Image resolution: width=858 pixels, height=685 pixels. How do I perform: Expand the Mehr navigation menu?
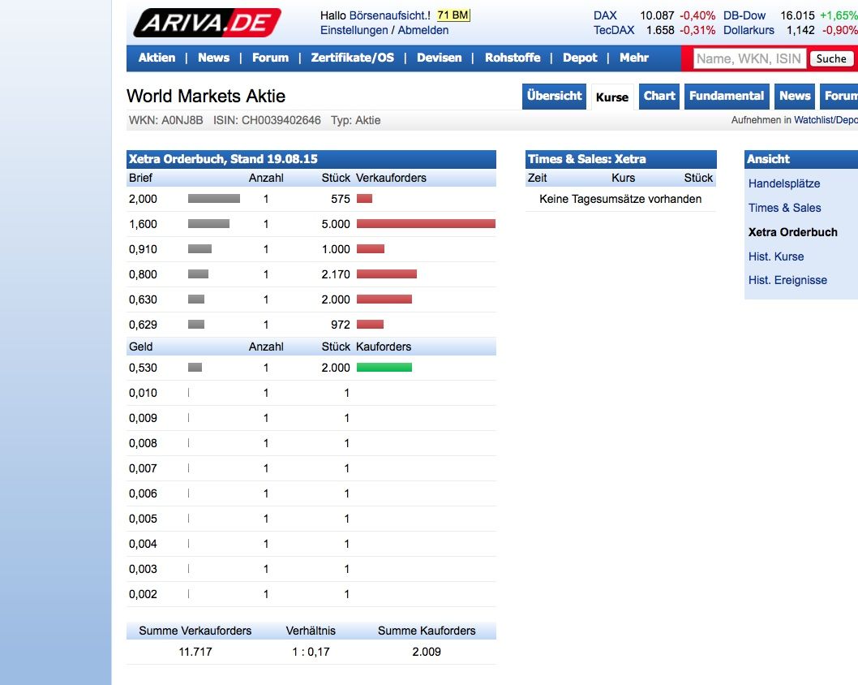click(633, 58)
